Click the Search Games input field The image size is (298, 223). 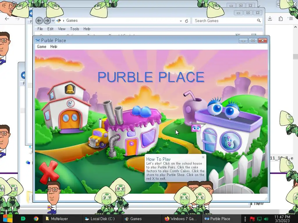coord(225,21)
